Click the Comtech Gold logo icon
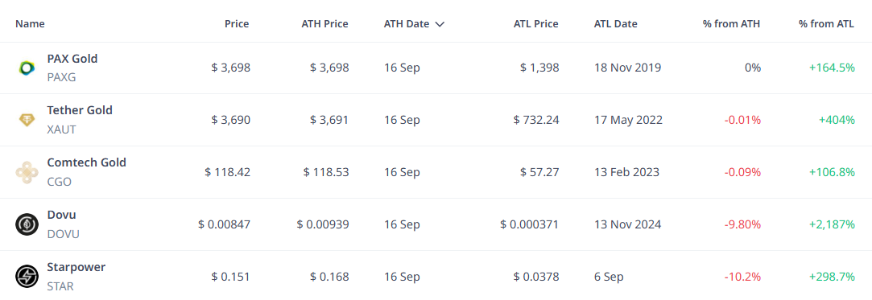The height and width of the screenshot is (300, 872). pyautogui.click(x=27, y=172)
